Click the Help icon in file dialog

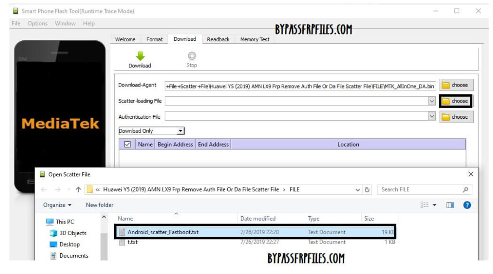467,205
